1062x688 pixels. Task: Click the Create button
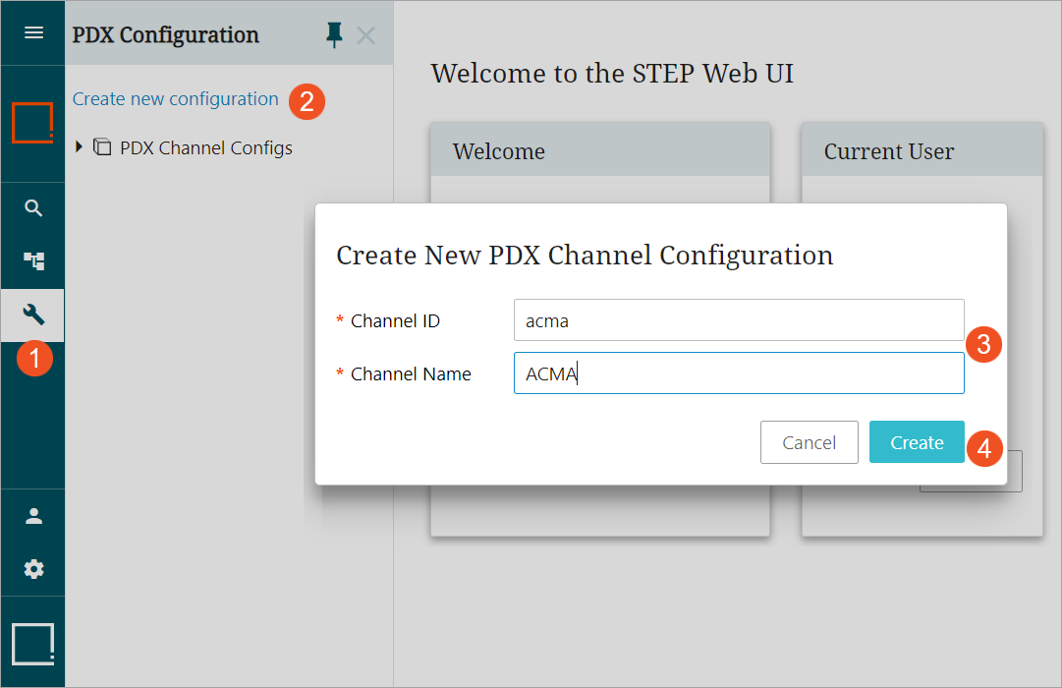917,442
